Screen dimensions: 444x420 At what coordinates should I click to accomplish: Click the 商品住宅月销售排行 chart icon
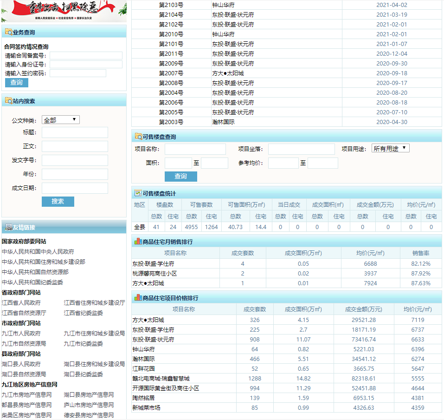pos(138,242)
